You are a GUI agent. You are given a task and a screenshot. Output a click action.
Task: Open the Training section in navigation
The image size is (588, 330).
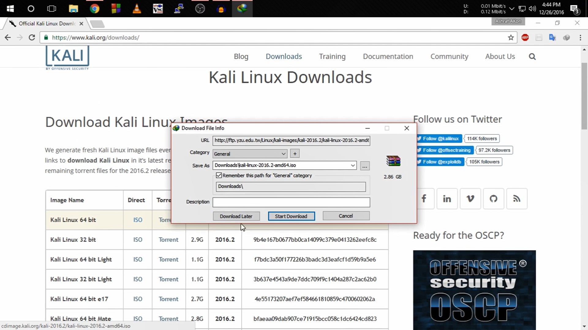click(x=332, y=56)
